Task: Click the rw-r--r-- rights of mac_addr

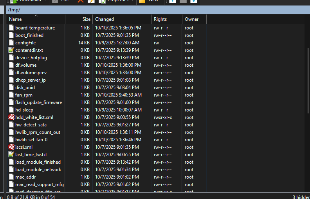Action: [x=163, y=177]
